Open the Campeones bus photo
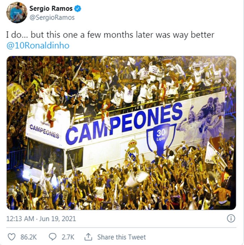This screenshot has width=244, height=245. point(121,133)
